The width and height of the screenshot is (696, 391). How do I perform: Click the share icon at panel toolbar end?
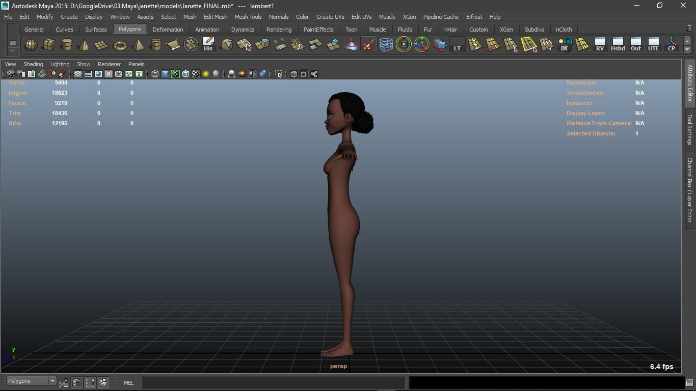(x=314, y=74)
